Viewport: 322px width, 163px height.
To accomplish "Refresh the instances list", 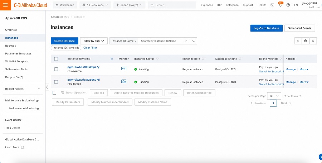I will [x=313, y=41].
